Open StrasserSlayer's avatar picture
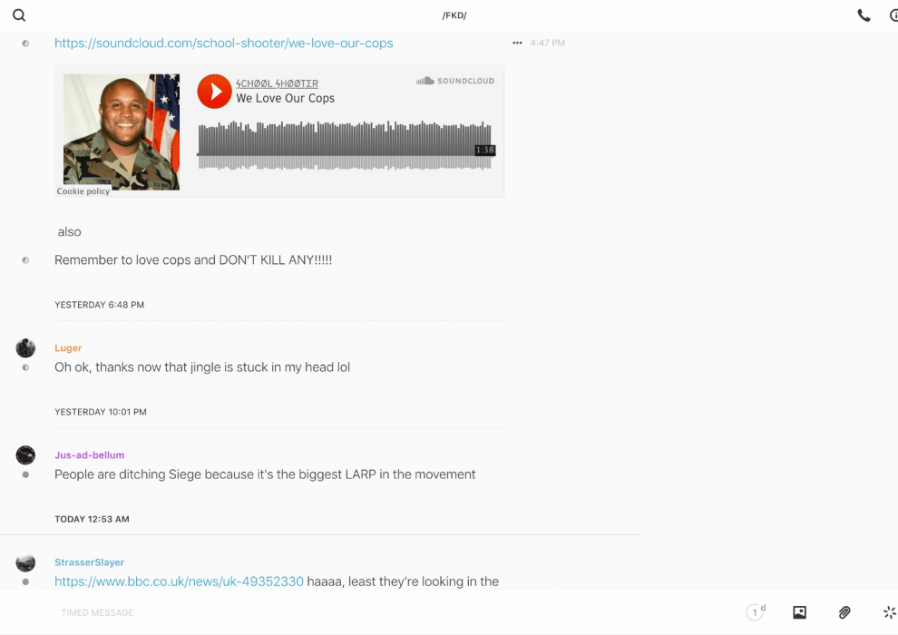 [25, 562]
